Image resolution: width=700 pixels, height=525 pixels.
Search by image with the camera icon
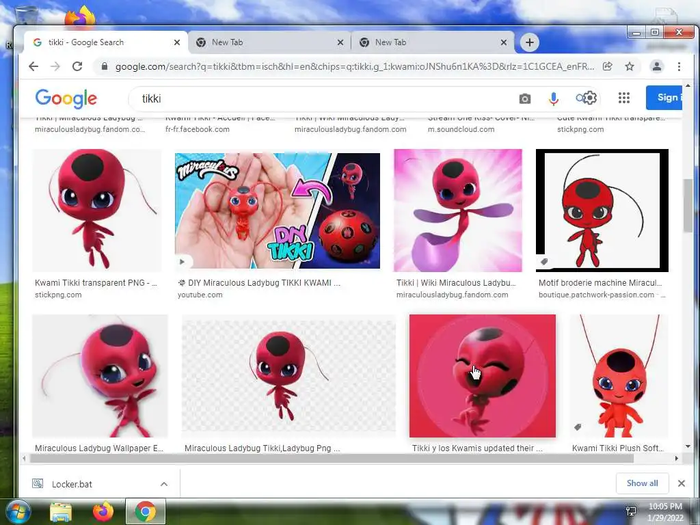[x=525, y=98]
